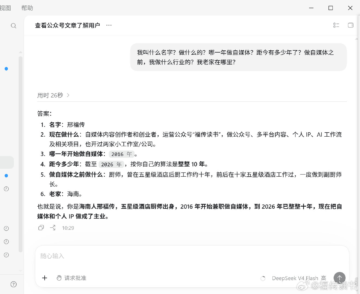This screenshot has height=294, width=360.
Task: Click the sidebar vertical scrollbar
Action: click(x=20, y=154)
